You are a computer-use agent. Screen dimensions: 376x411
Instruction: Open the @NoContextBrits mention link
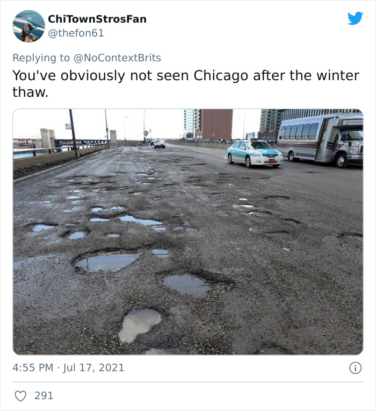(x=117, y=58)
